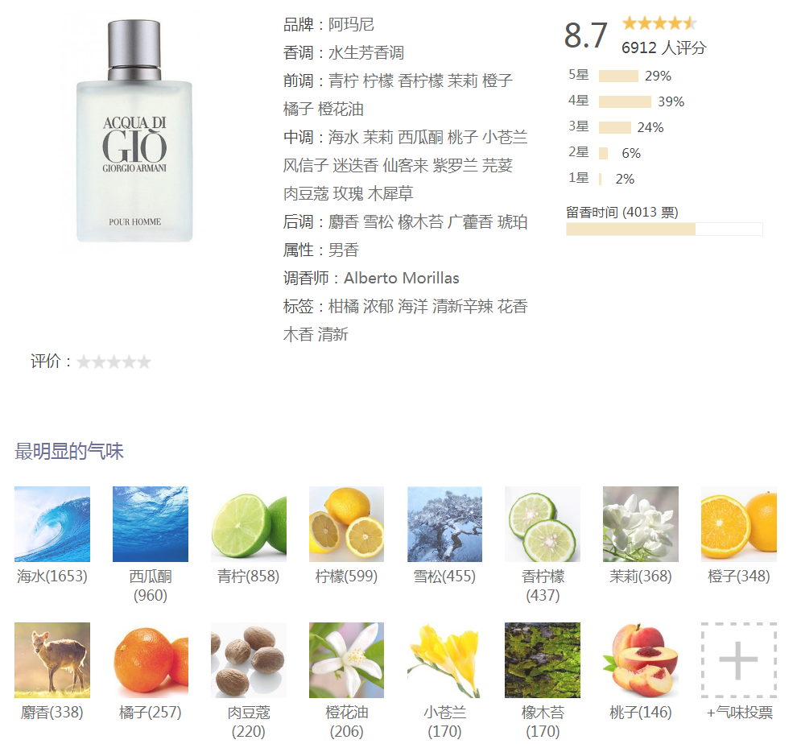Open the Acqua di Gio bottle image

pyautogui.click(x=134, y=131)
